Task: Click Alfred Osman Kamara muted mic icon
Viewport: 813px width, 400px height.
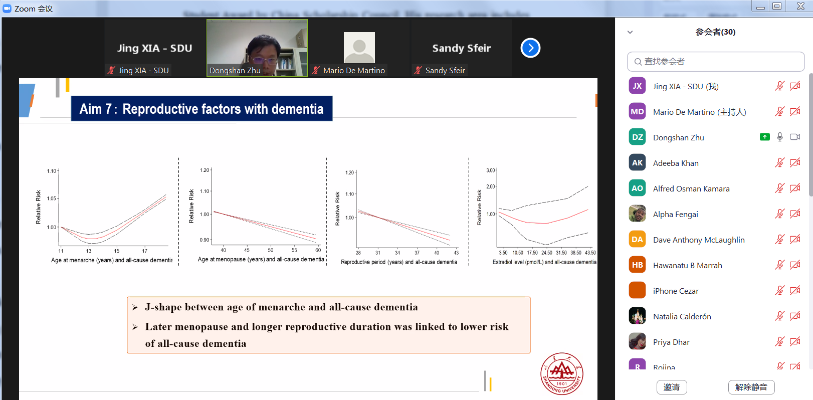Action: (779, 188)
